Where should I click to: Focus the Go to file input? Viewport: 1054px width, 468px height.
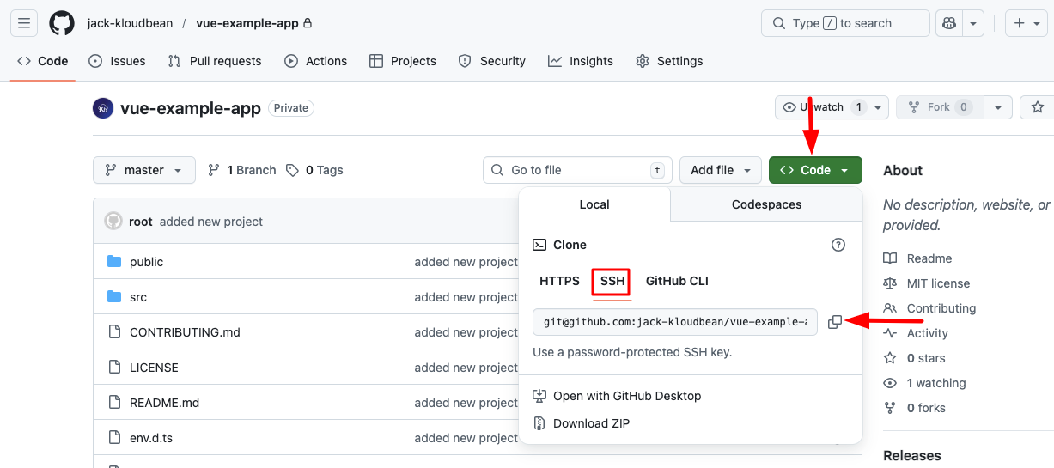(577, 170)
